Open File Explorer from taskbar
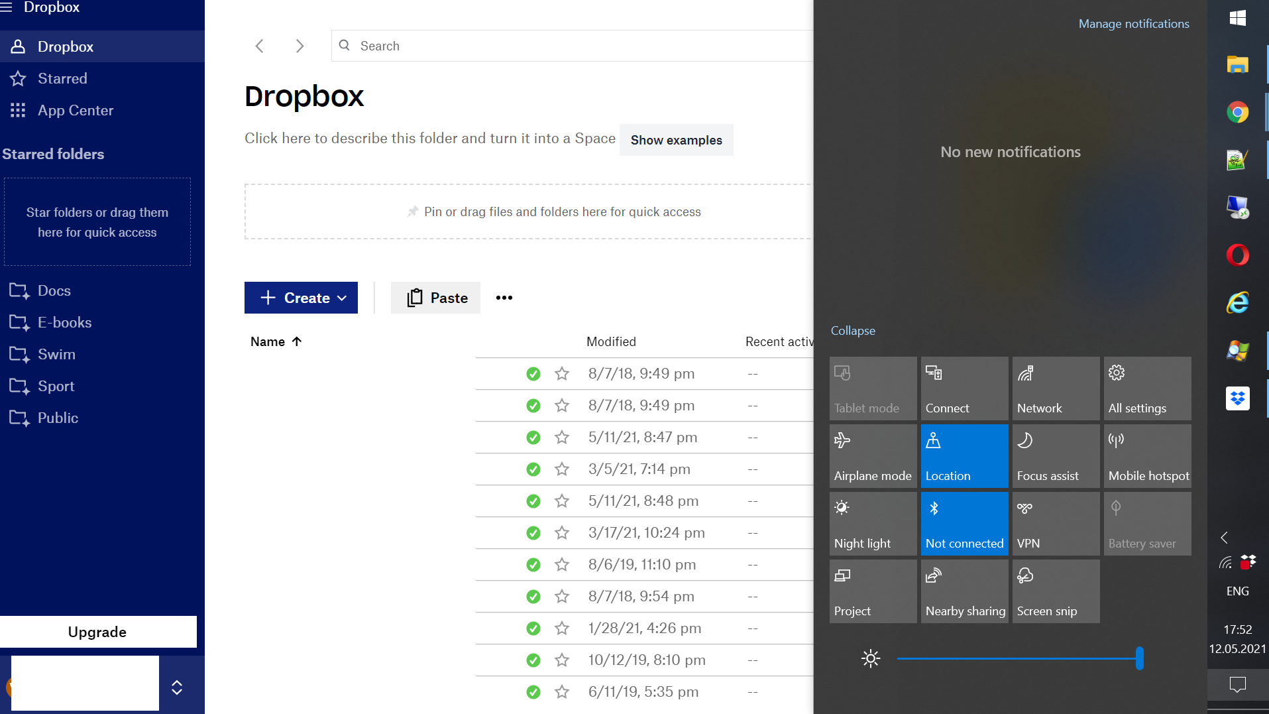Screen dimensions: 1269x714 [x=1237, y=64]
